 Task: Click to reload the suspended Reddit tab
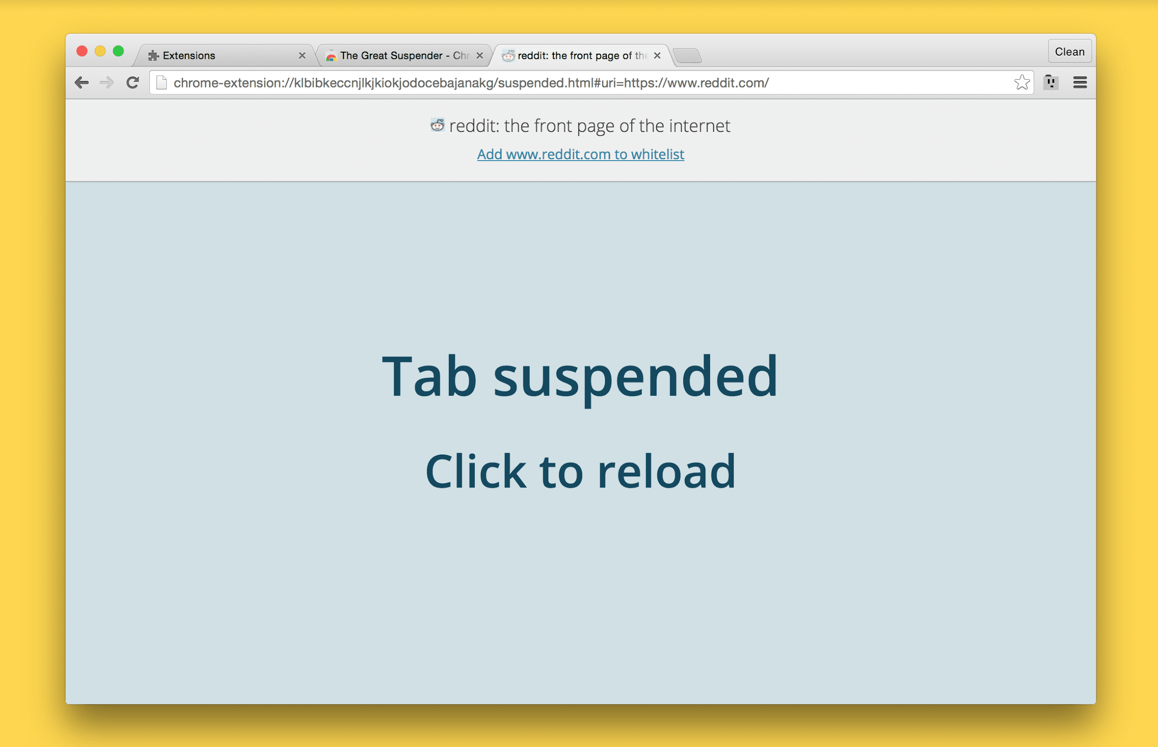(579, 470)
